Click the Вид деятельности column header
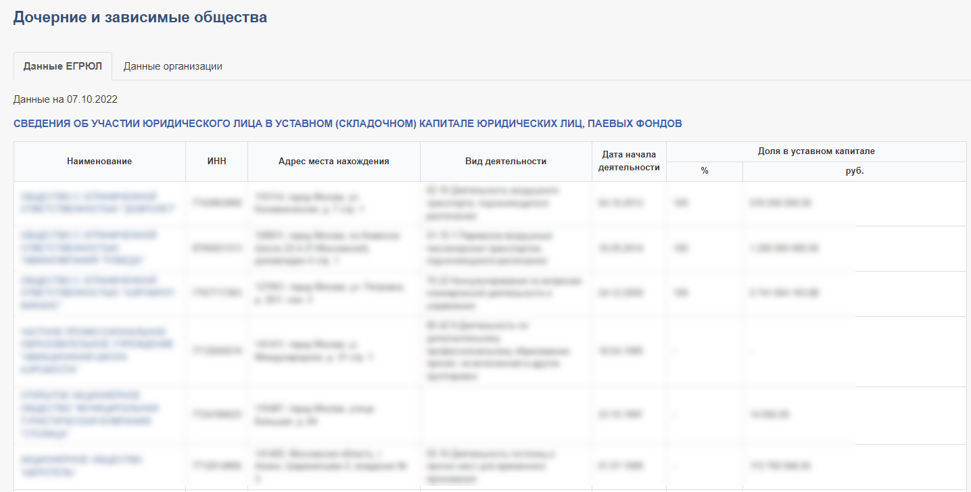Screen dimensions: 971x492 505,162
